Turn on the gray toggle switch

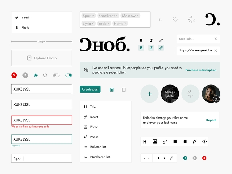point(56,75)
